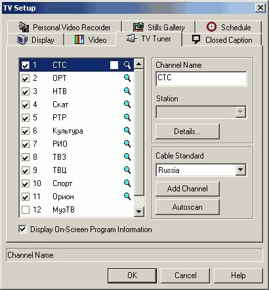Select channel row РТР

tap(77, 118)
